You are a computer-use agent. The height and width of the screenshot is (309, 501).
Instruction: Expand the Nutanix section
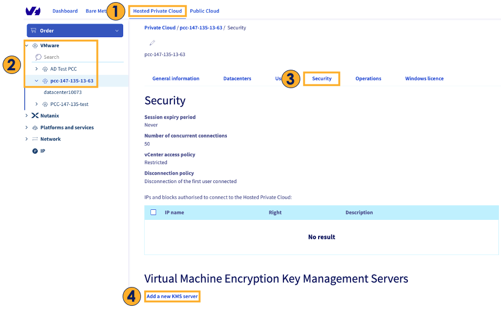coord(27,115)
